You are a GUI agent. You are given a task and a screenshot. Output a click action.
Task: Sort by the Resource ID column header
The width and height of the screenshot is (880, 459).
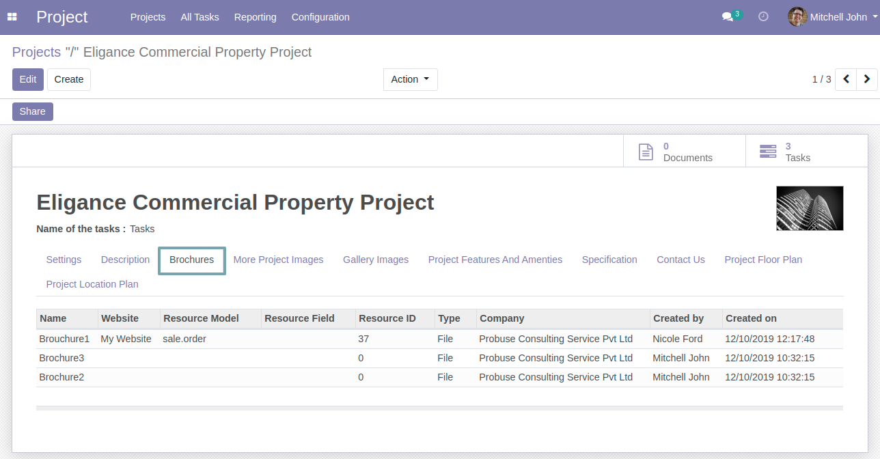[395, 318]
